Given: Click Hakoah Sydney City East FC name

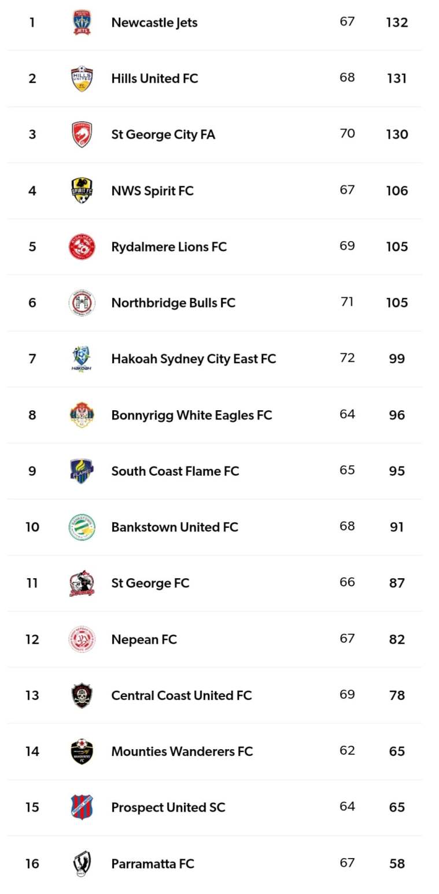Looking at the screenshot, I should (193, 359).
